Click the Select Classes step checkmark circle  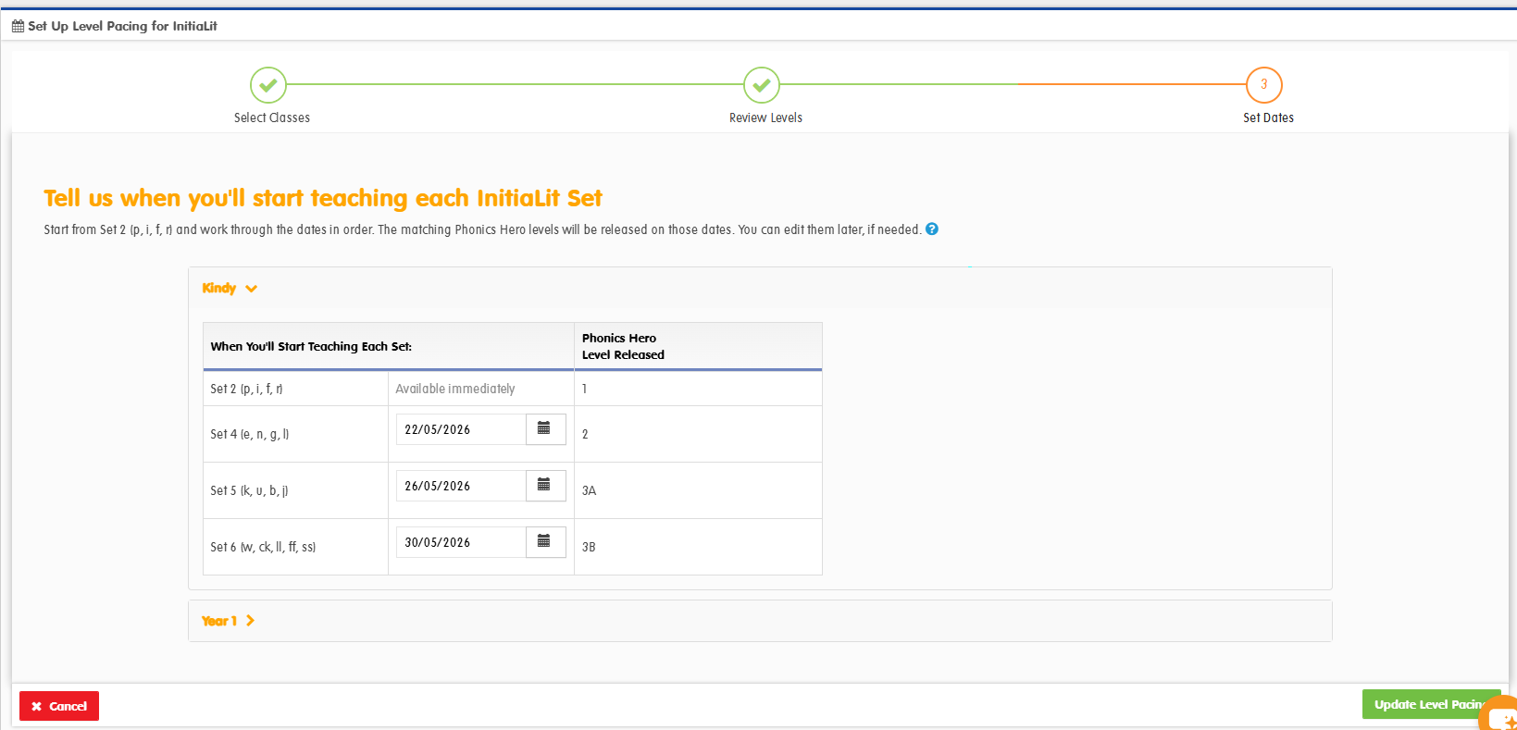pyautogui.click(x=268, y=85)
